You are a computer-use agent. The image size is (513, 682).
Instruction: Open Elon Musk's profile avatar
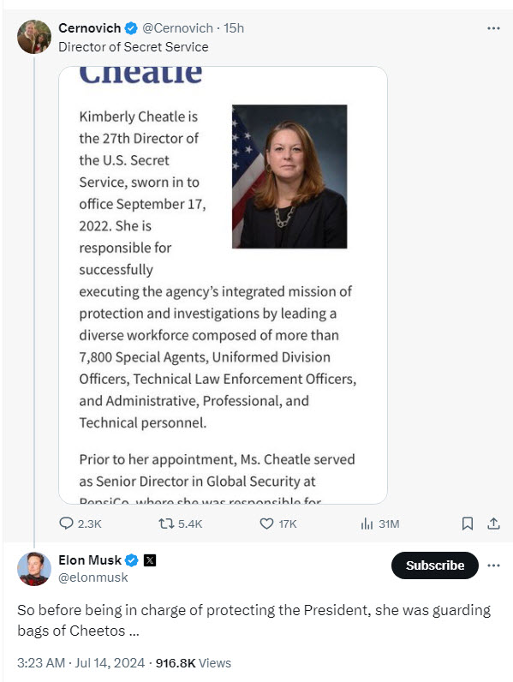click(34, 569)
